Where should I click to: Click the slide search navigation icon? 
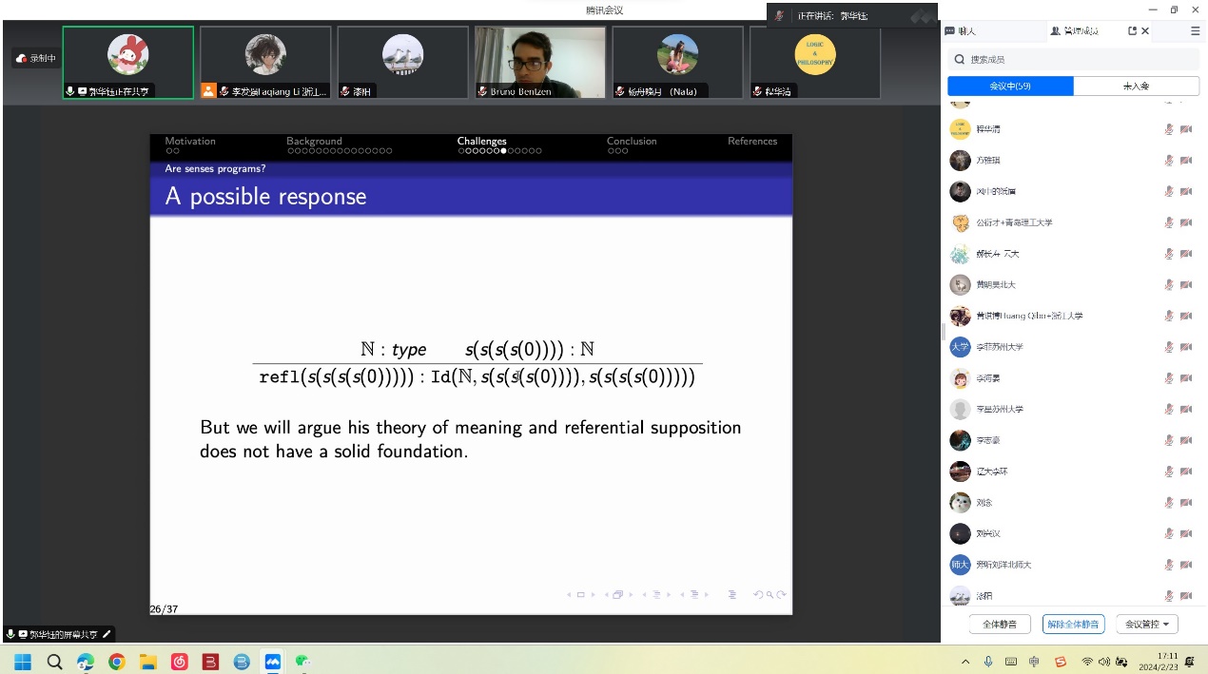pyautogui.click(x=770, y=595)
